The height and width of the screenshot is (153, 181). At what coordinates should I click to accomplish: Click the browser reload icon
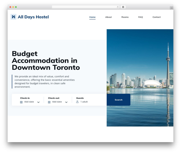pyautogui.click(x=118, y=7)
